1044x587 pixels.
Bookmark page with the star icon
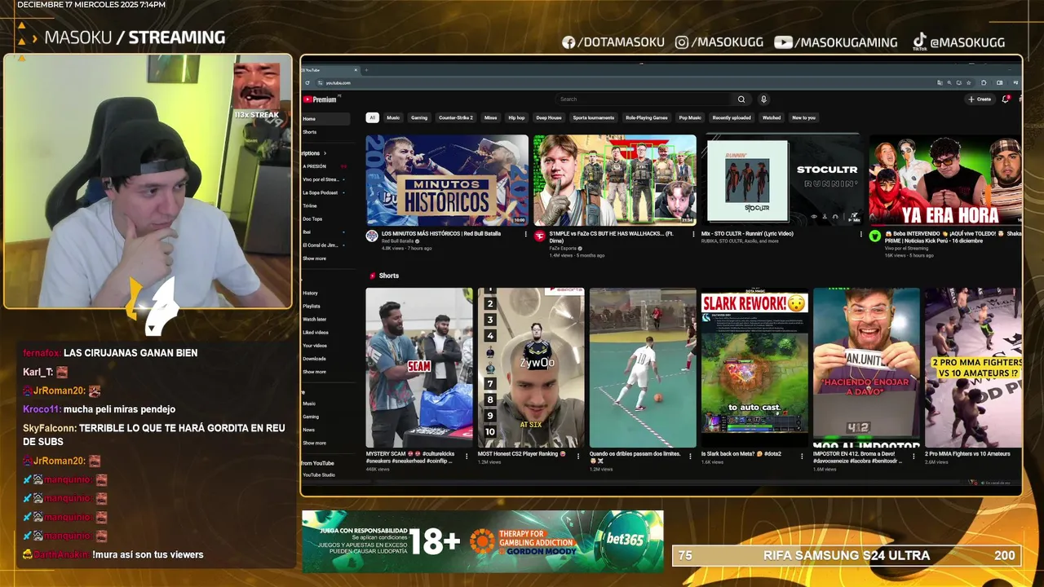[968, 82]
